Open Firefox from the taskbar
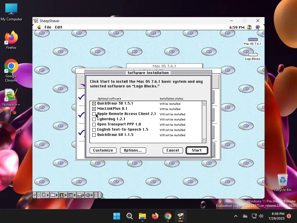 (155, 216)
